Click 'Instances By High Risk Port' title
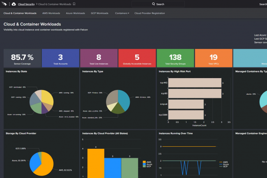 [175, 72]
